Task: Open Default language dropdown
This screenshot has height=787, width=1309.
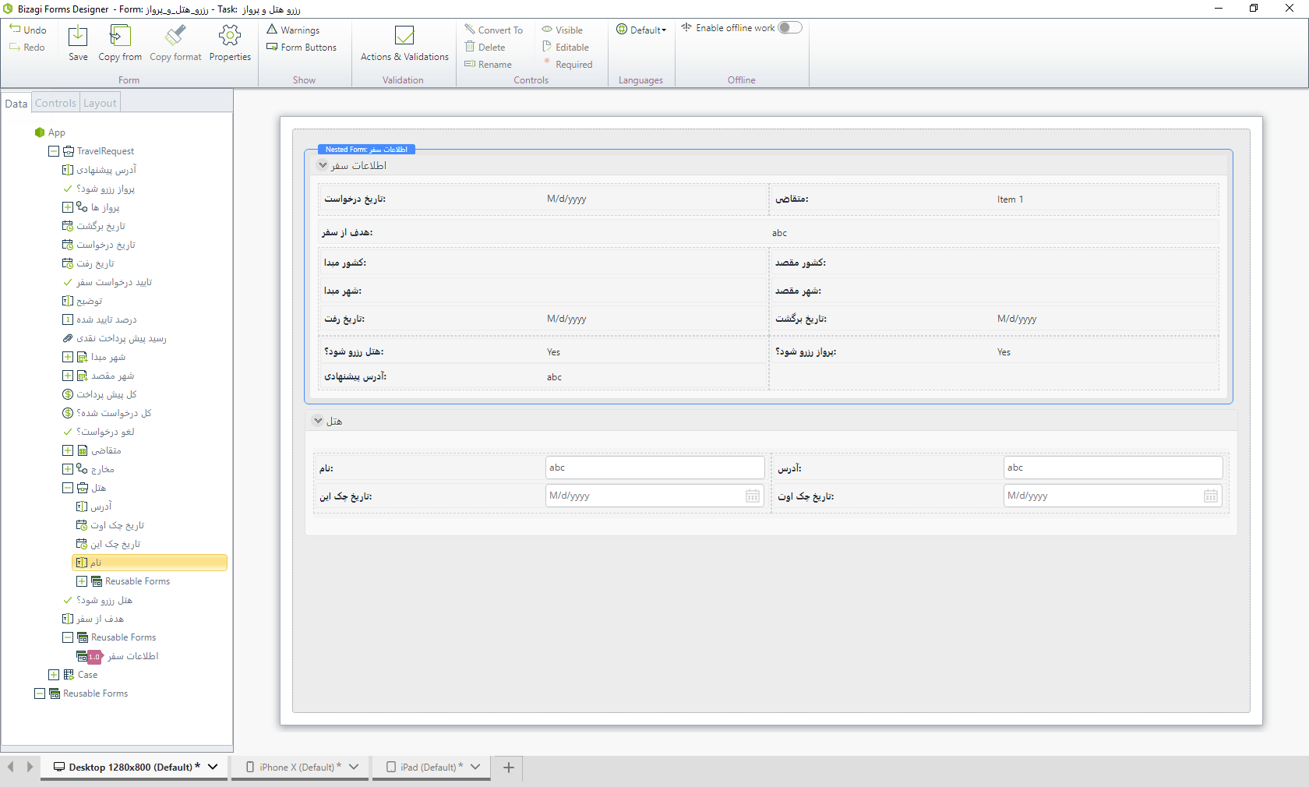Action: pos(642,30)
